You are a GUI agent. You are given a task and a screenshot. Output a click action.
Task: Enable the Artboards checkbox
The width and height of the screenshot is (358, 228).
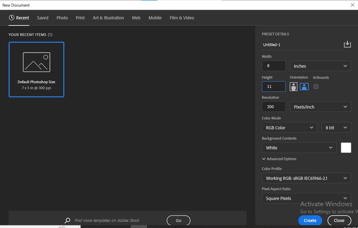316,87
